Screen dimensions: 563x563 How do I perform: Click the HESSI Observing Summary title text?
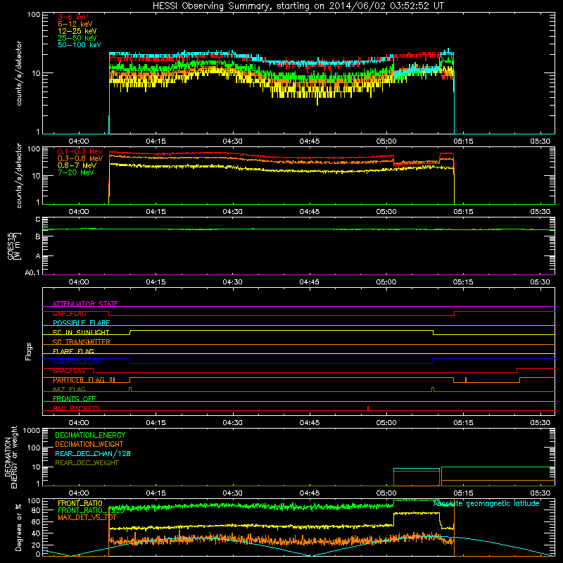coord(298,6)
